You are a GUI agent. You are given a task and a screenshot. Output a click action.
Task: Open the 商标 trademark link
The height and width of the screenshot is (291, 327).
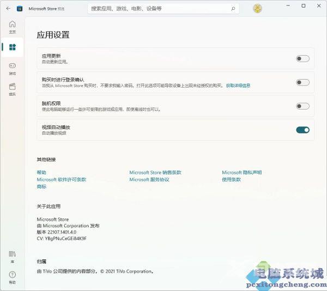click(x=41, y=186)
